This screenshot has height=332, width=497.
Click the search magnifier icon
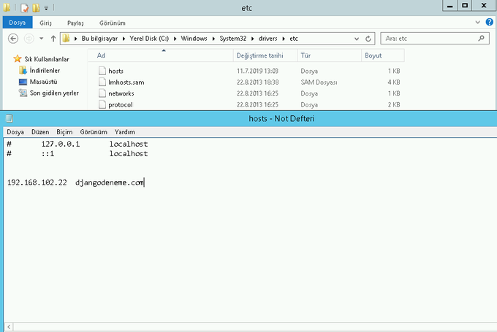click(481, 38)
